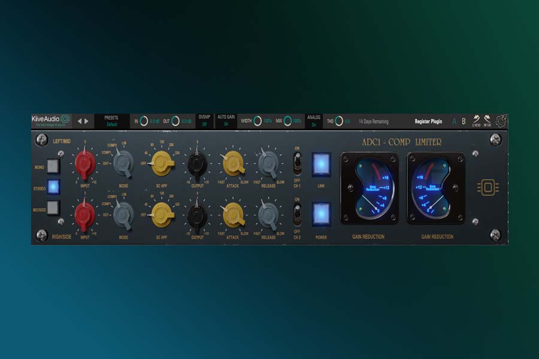Viewport: 539px width, 359px height.
Task: Click the Left/Mid red INPUT knob
Action: click(85, 163)
